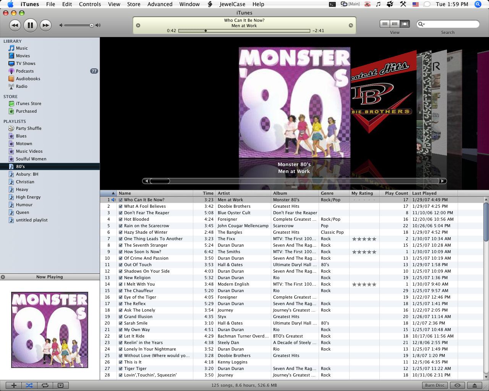Pause the current song
The image size is (489, 391).
pos(30,26)
